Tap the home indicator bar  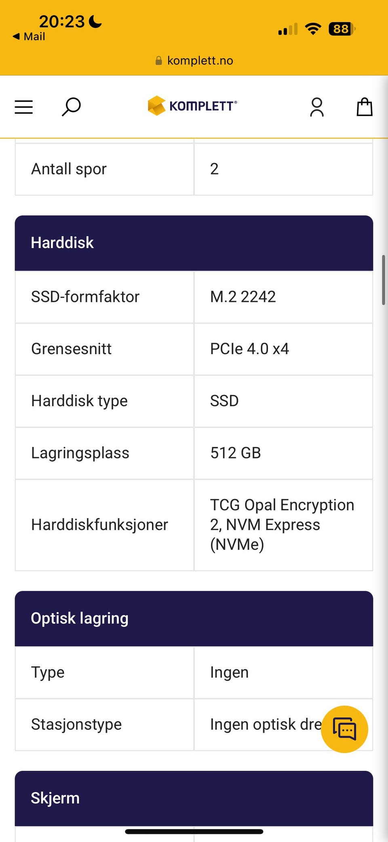coord(194,831)
